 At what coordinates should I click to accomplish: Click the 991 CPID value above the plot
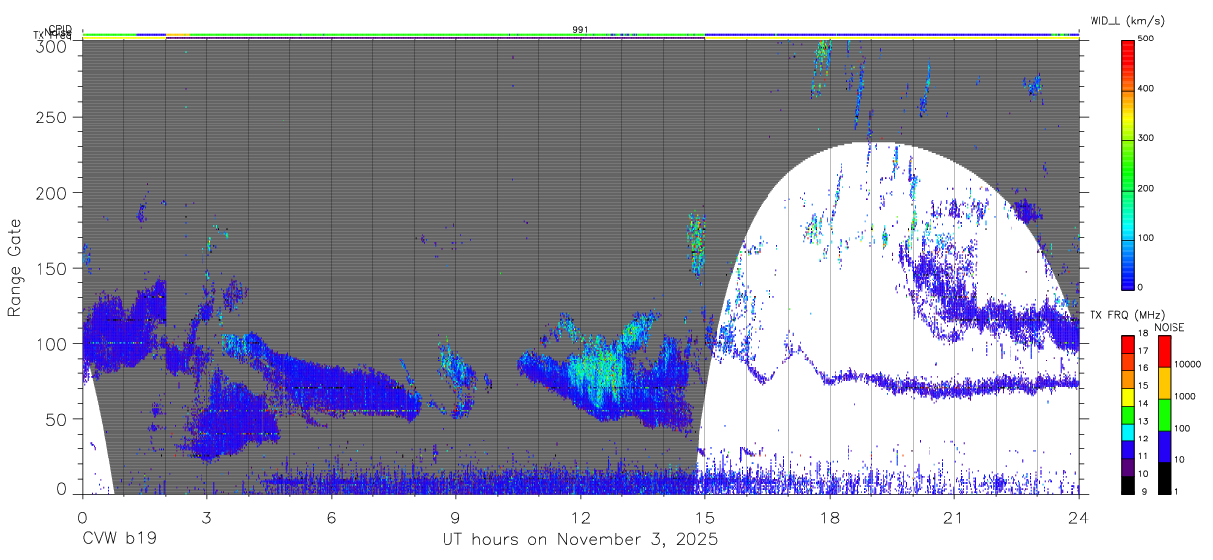(581, 29)
